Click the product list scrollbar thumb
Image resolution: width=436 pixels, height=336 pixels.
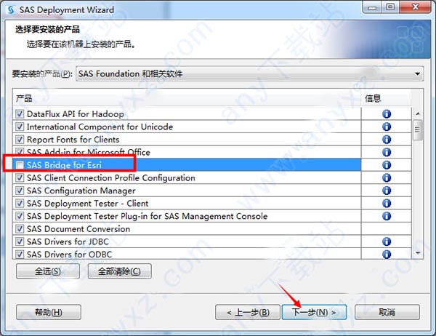[417, 129]
